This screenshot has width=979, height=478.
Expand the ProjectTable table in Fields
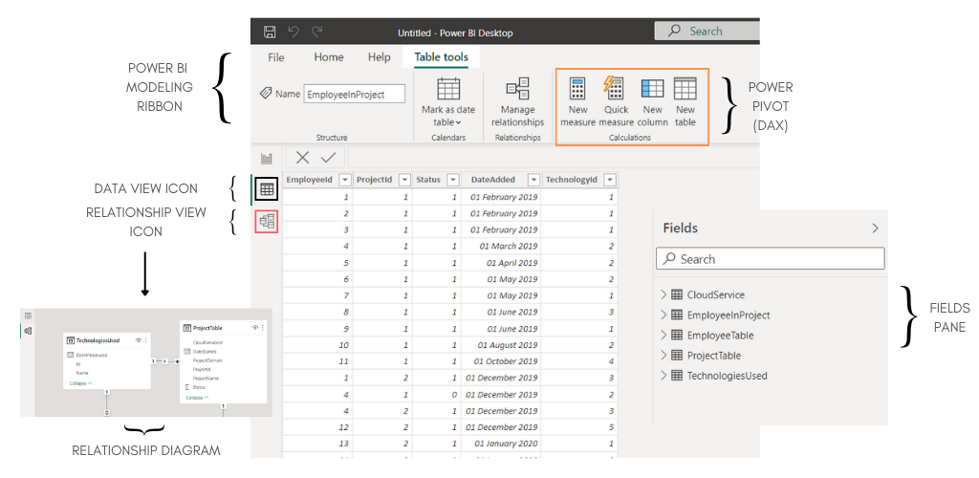click(x=664, y=355)
